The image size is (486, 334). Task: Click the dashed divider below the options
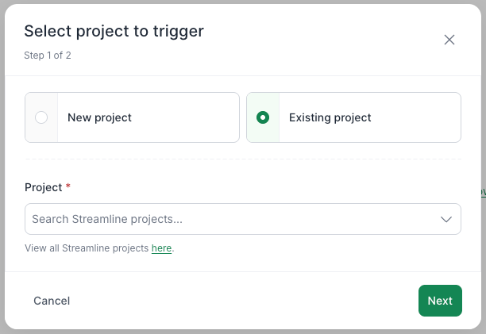(x=243, y=159)
